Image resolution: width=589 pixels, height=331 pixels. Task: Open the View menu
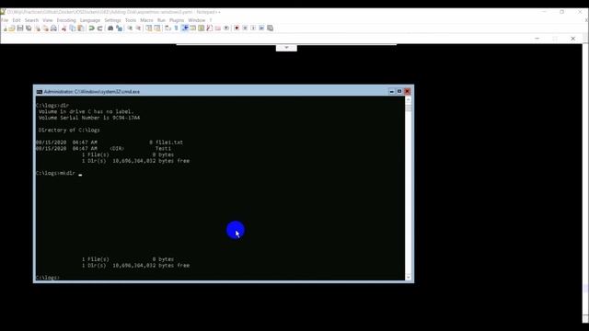coord(48,20)
